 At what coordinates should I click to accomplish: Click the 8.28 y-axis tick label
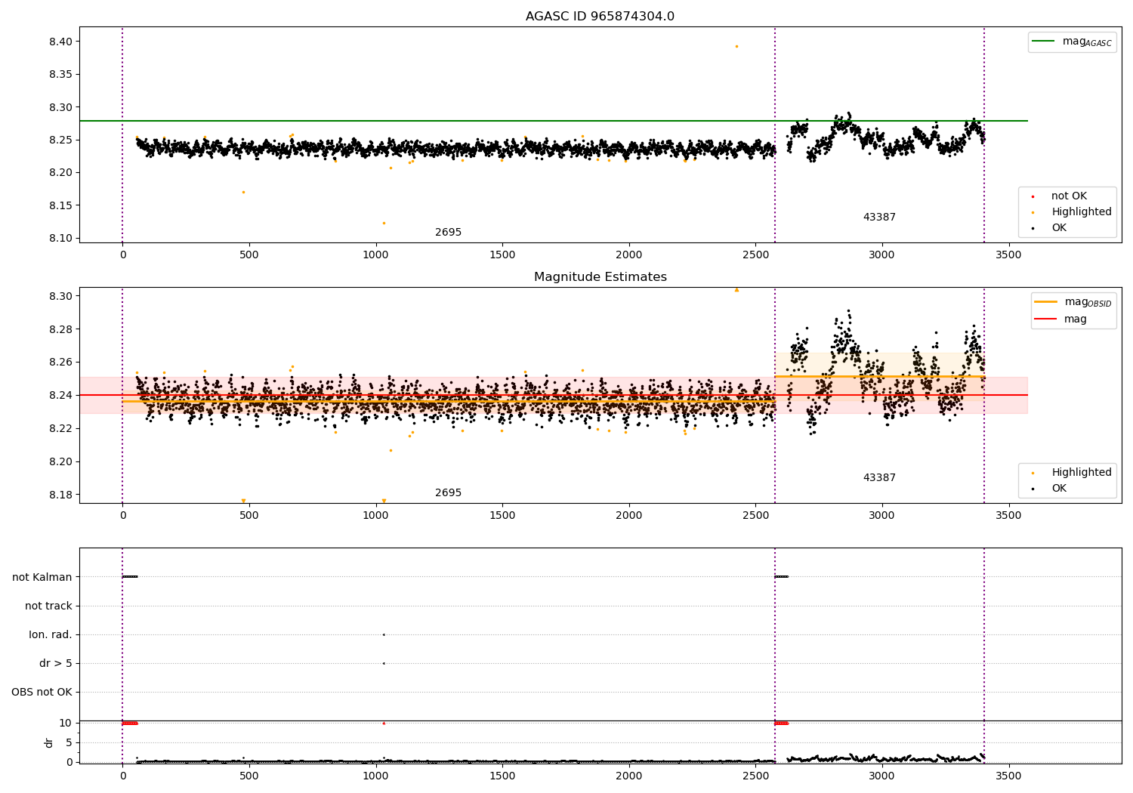pyautogui.click(x=60, y=329)
